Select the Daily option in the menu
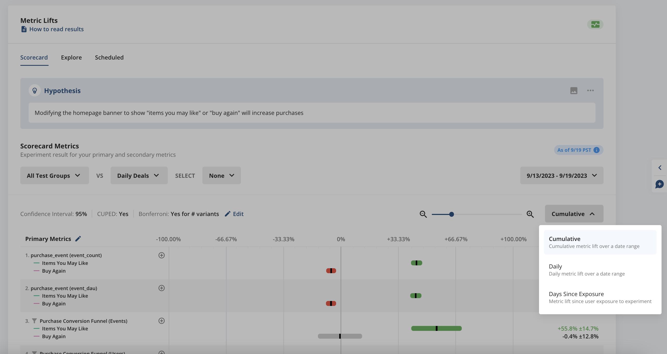Screen dimensions: 667x354 (x=600, y=270)
